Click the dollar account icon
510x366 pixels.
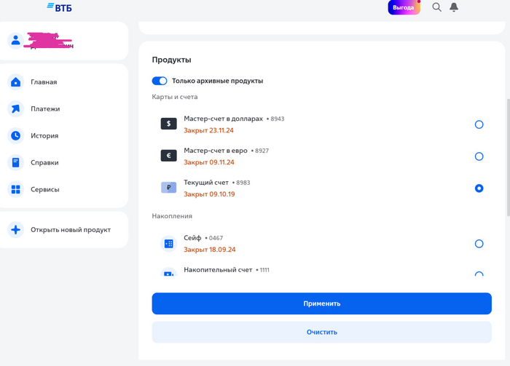(168, 124)
